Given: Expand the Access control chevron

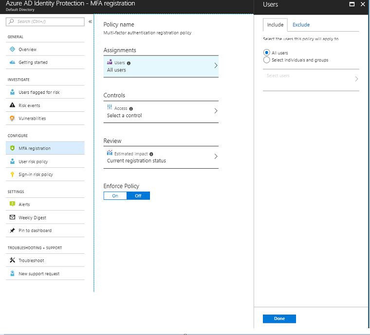Looking at the screenshot, I should click(x=216, y=111).
